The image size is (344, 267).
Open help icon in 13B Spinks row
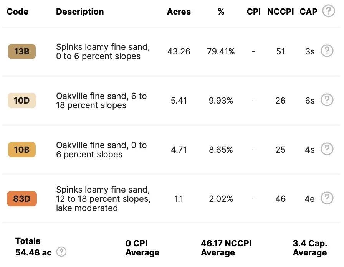pos(327,51)
